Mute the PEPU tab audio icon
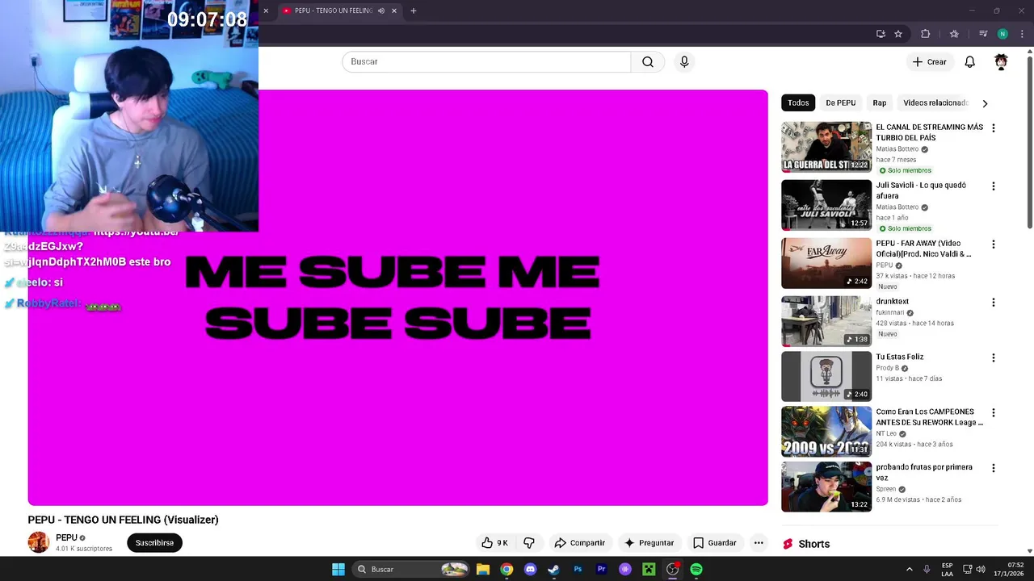 click(x=381, y=10)
